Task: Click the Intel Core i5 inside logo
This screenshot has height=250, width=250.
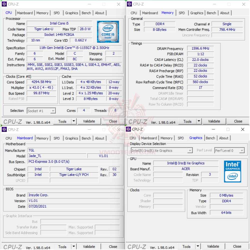Action: [108, 32]
